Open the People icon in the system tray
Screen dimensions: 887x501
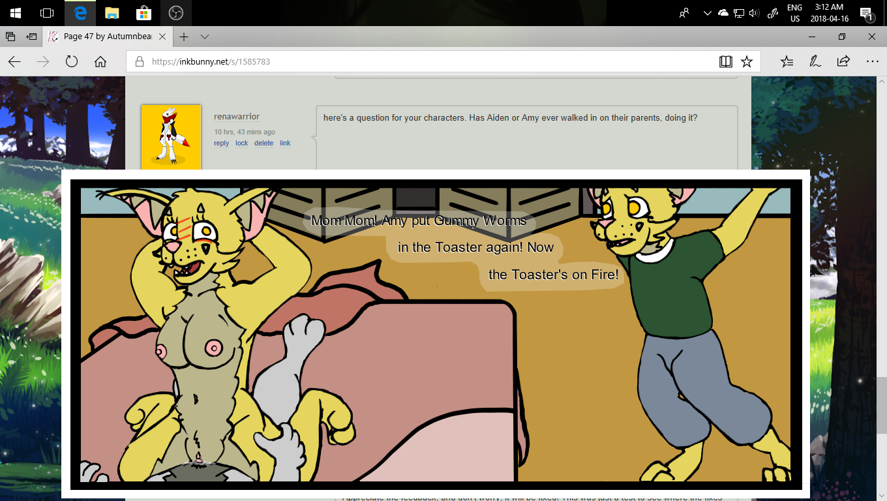(x=684, y=13)
